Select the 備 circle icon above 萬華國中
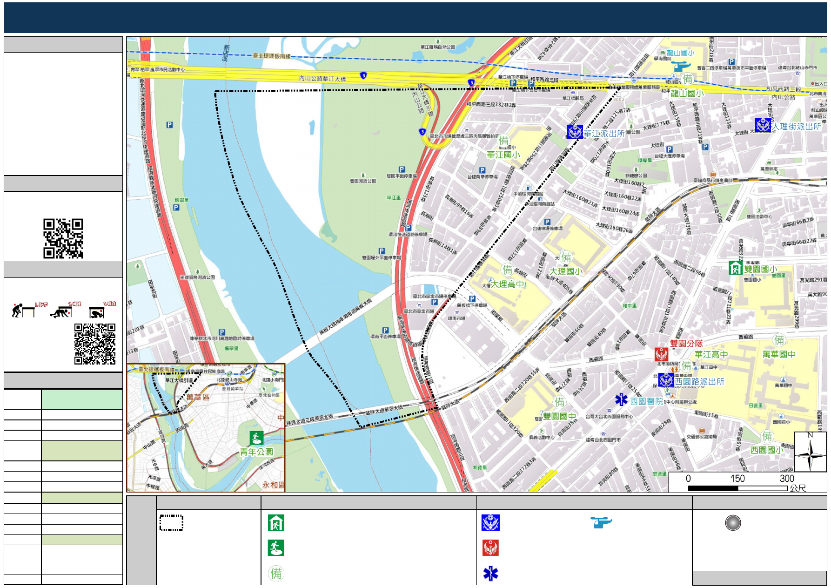The width and height of the screenshot is (831, 588). click(779, 340)
